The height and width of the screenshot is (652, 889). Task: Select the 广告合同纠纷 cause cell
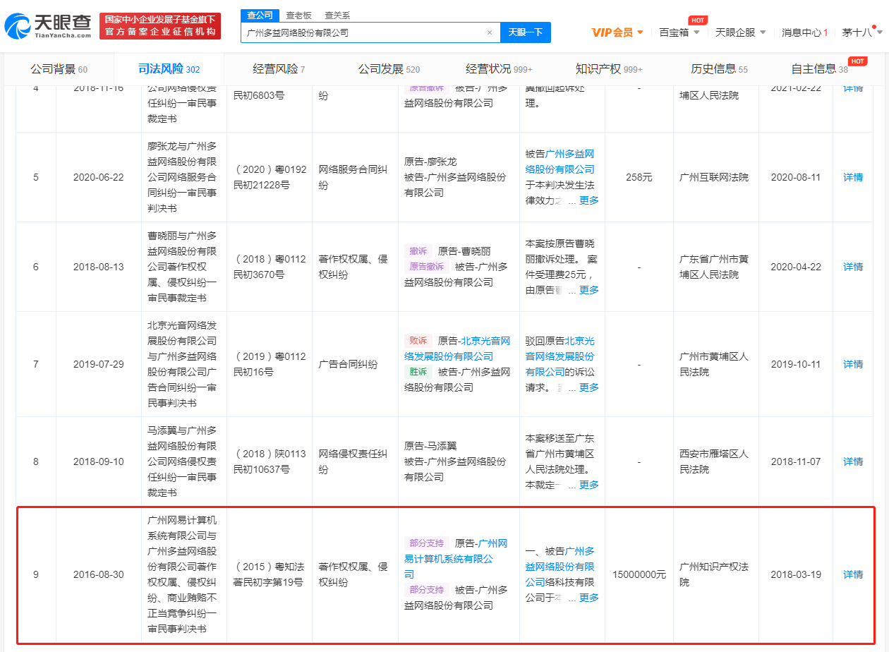coord(349,364)
